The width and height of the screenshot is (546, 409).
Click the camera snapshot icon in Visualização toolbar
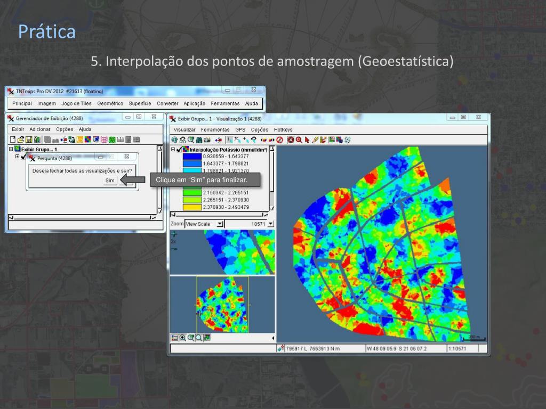(x=207, y=140)
